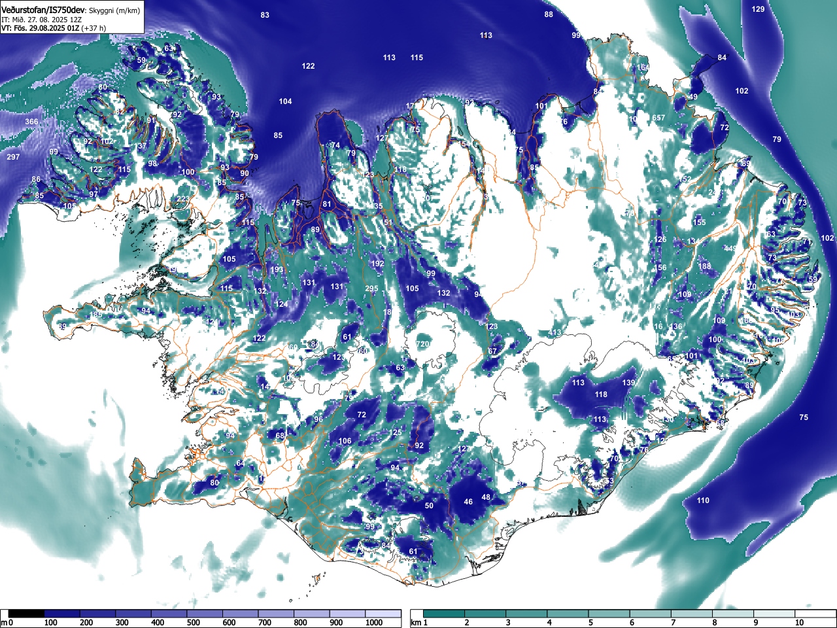The width and height of the screenshot is (837, 628).
Task: Click the visibility value 188 in the east
Action: pos(704,266)
